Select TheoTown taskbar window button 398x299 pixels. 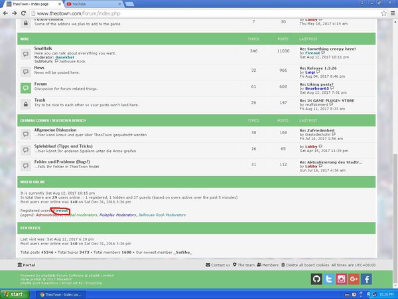pos(60,294)
